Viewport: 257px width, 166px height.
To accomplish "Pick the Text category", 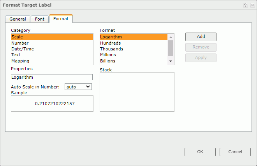I will point(16,55).
